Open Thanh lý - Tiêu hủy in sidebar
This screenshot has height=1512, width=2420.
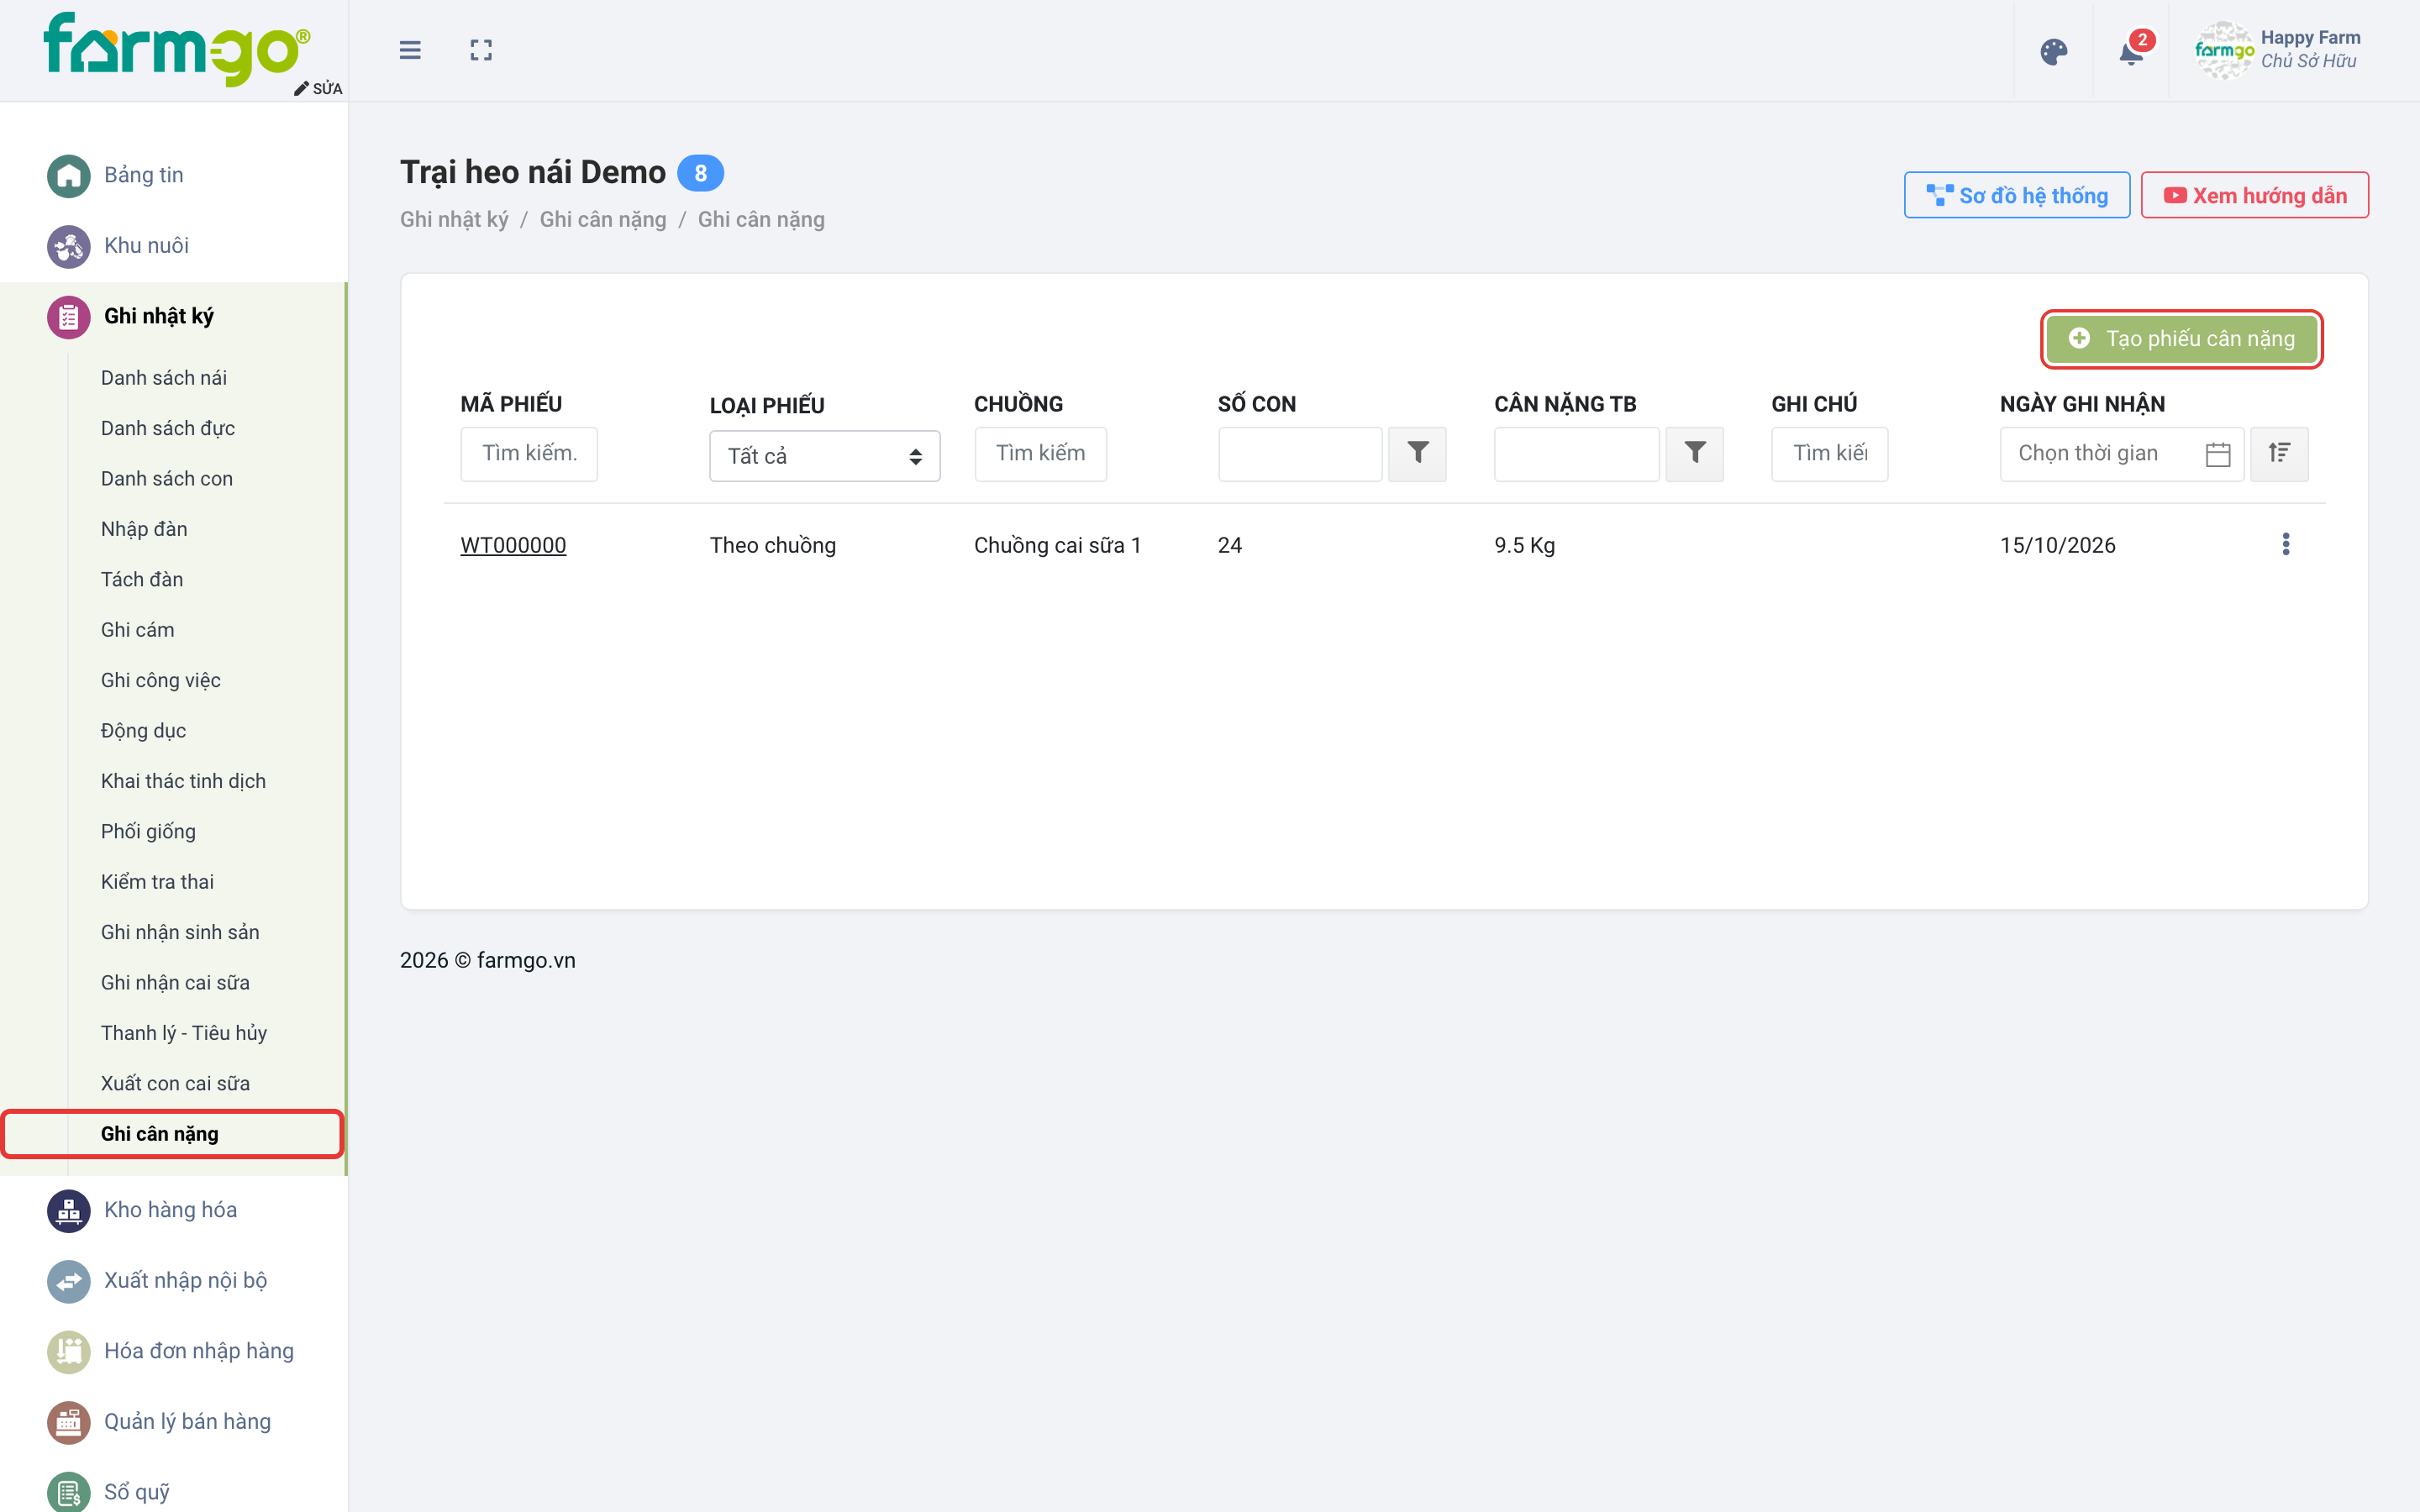[184, 1033]
